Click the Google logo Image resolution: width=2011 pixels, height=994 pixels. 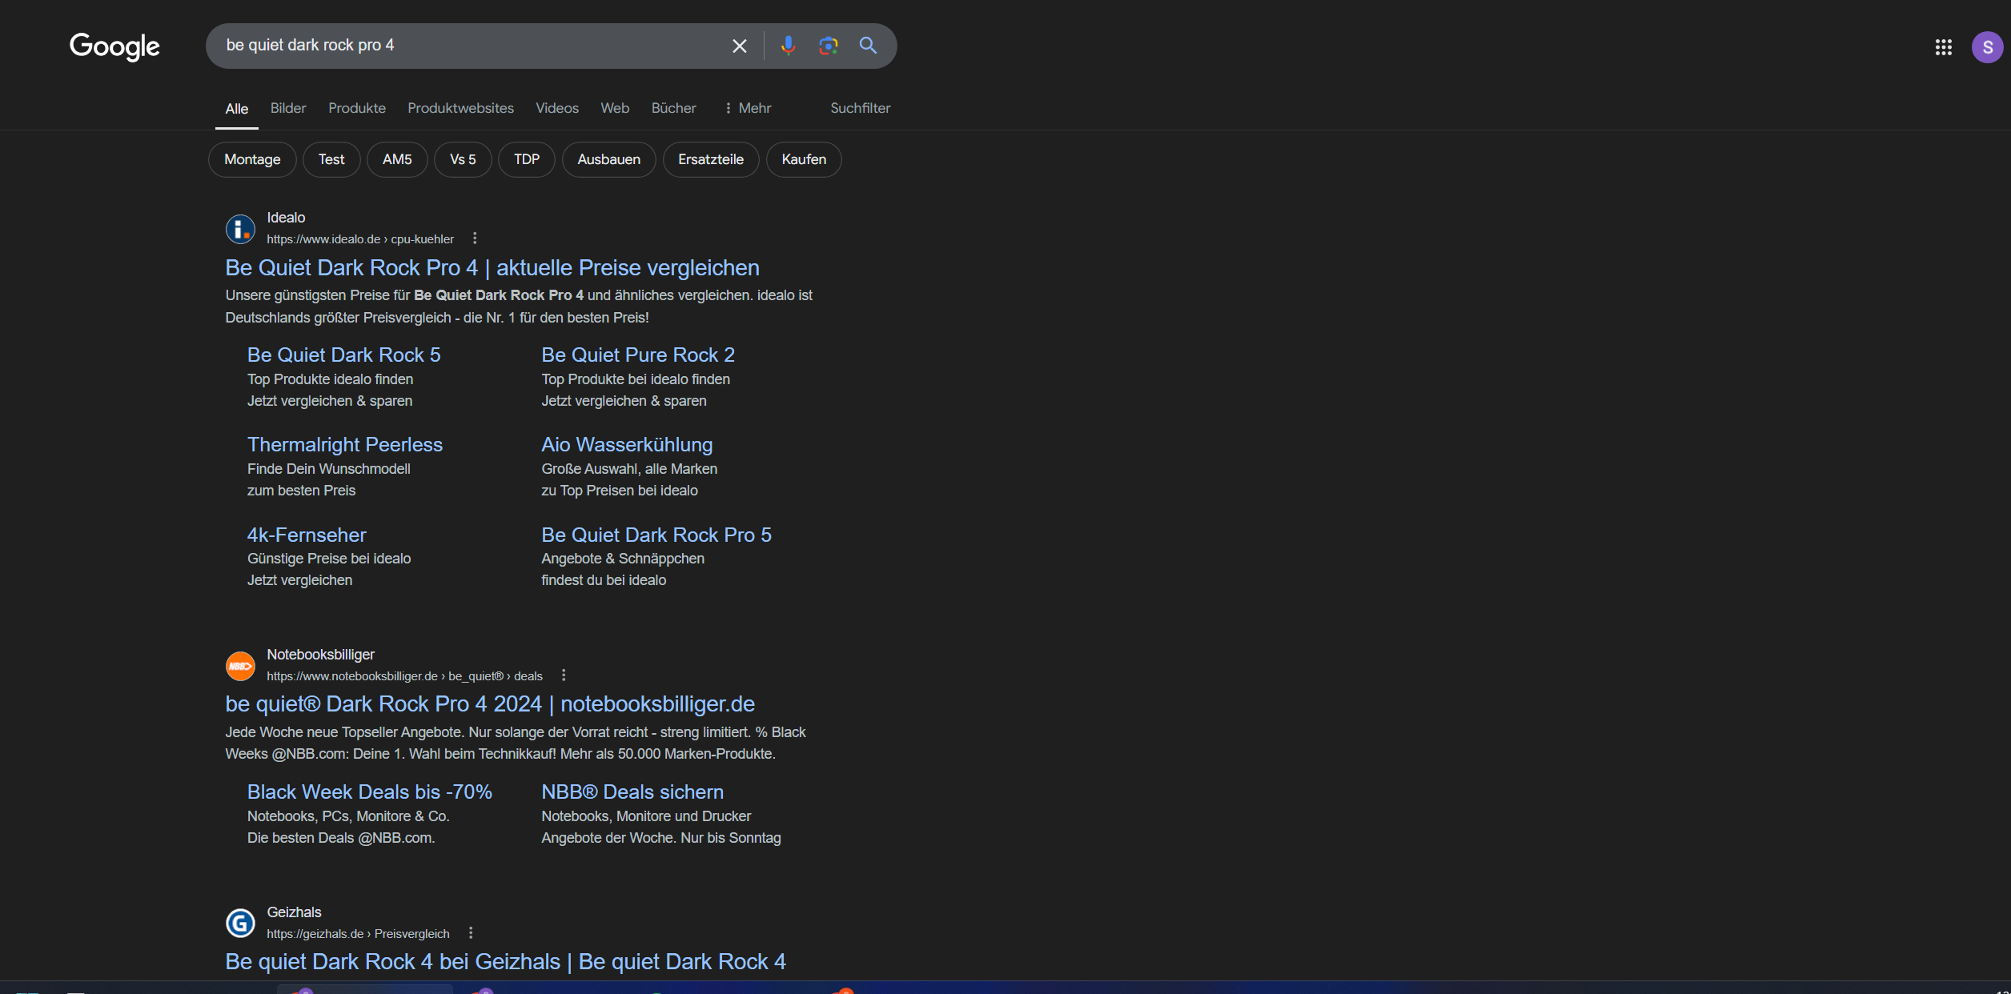click(x=114, y=46)
